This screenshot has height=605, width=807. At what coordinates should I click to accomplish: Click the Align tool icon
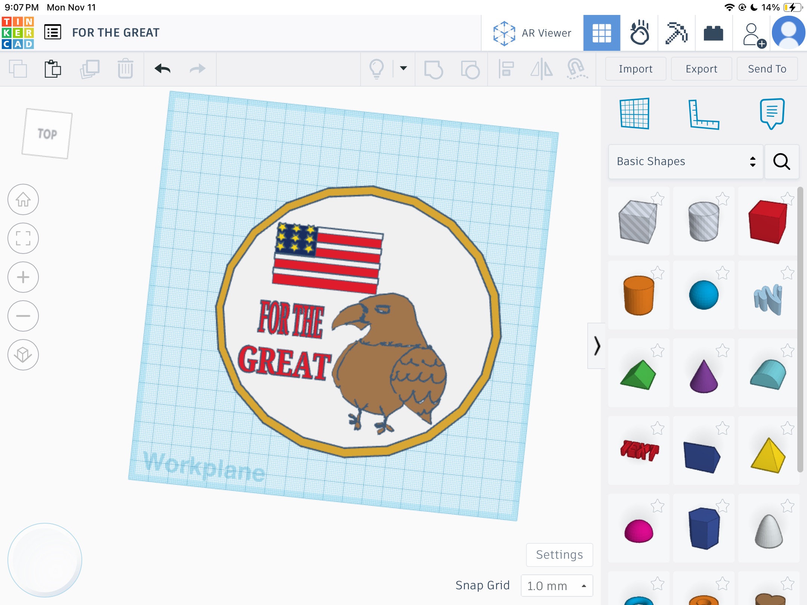point(506,69)
